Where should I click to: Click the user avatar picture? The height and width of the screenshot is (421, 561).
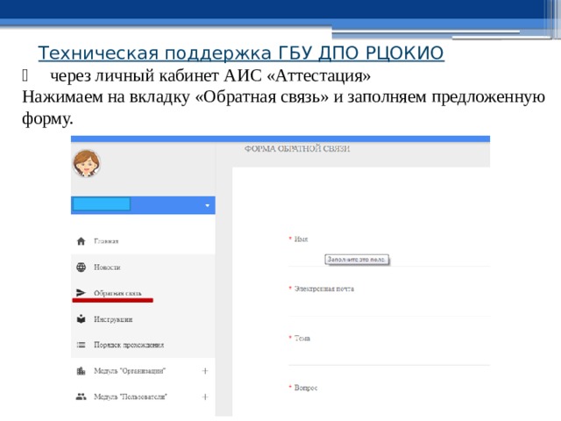click(86, 164)
